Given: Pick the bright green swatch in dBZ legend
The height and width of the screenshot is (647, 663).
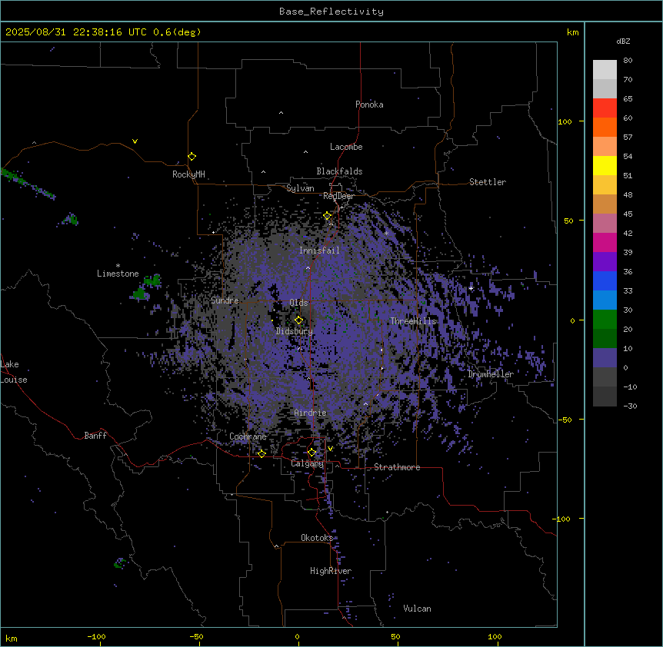Looking at the screenshot, I should (x=605, y=320).
